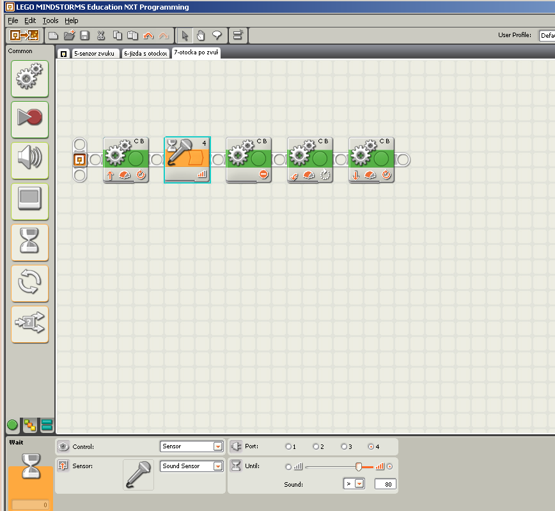
Task: Open the File menu
Action: (x=13, y=20)
